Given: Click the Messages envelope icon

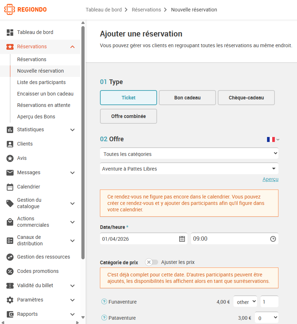Looking at the screenshot, I should click(10, 172).
